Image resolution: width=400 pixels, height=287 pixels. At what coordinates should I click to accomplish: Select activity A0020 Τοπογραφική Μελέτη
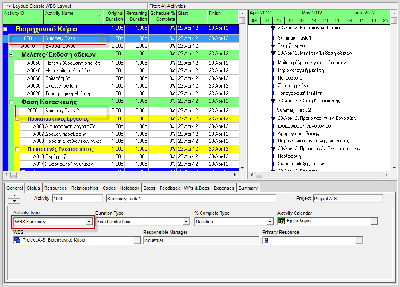126,94
